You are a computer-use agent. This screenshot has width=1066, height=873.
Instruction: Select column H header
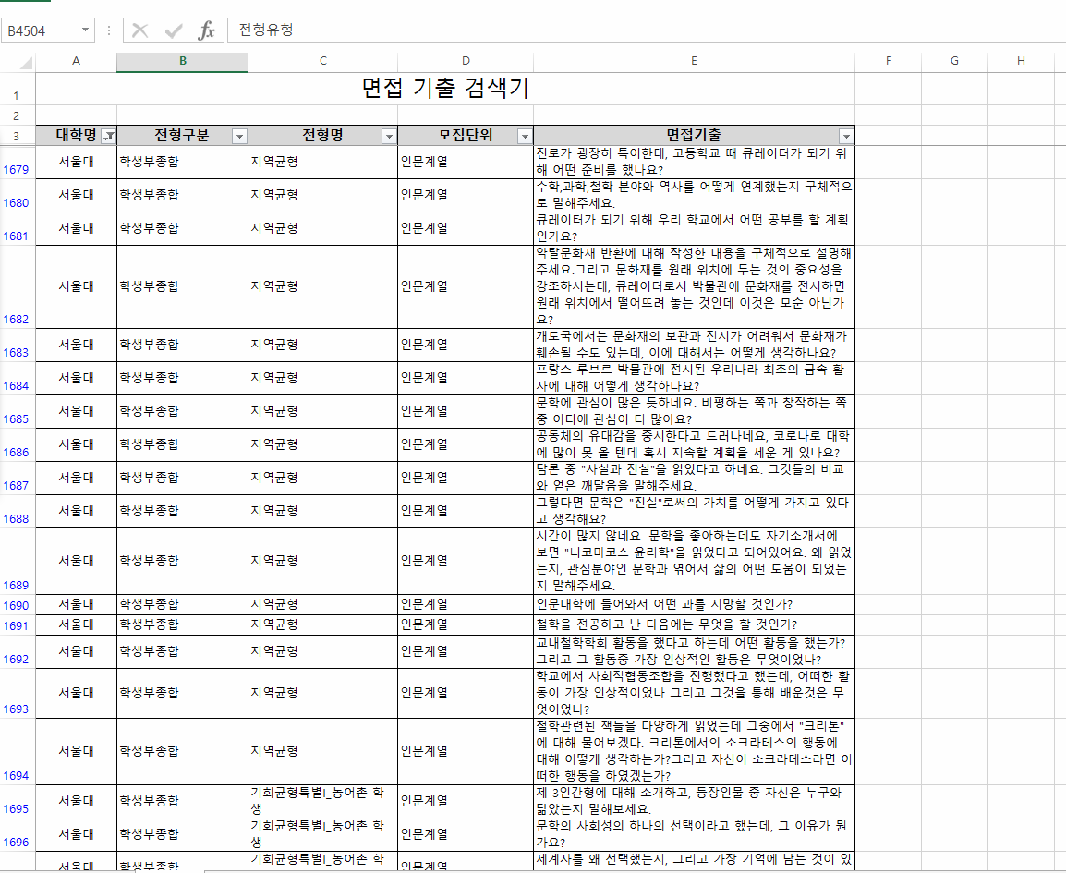coord(1021,61)
